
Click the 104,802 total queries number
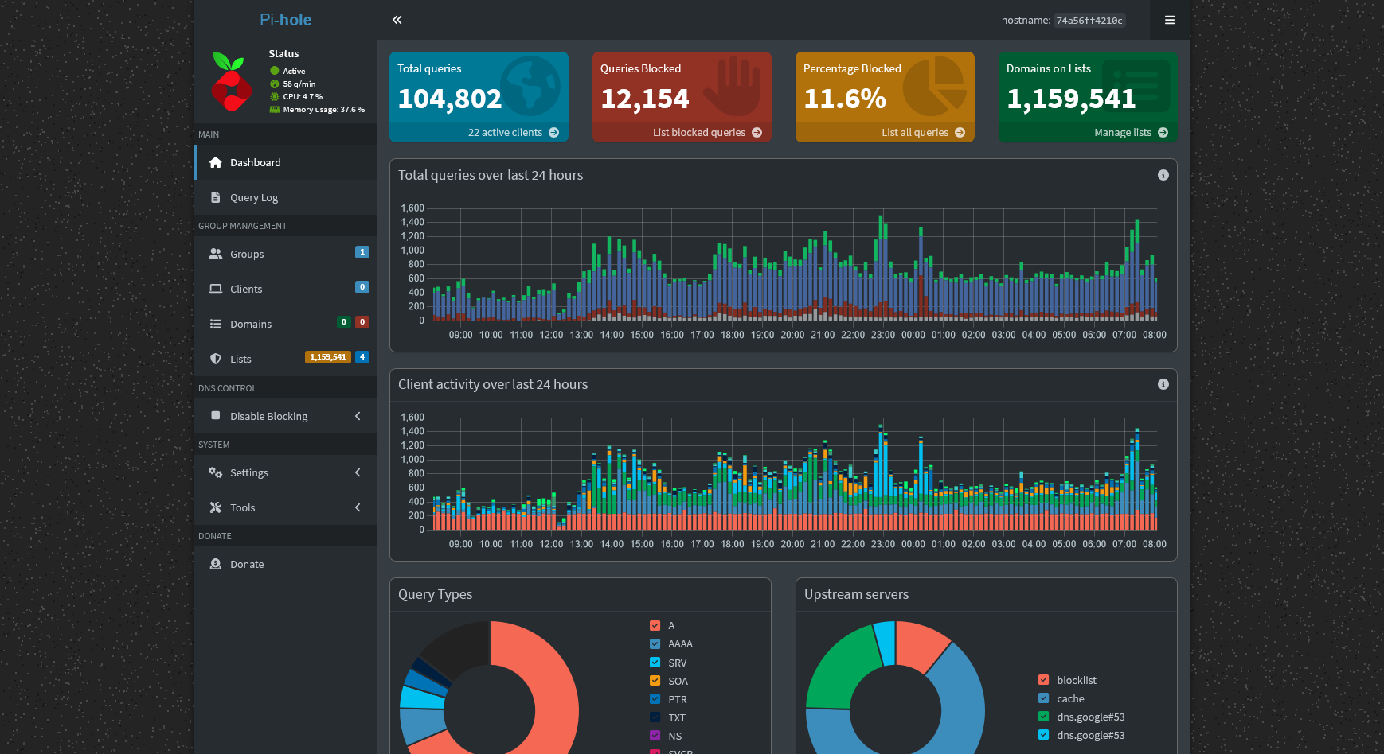click(450, 99)
